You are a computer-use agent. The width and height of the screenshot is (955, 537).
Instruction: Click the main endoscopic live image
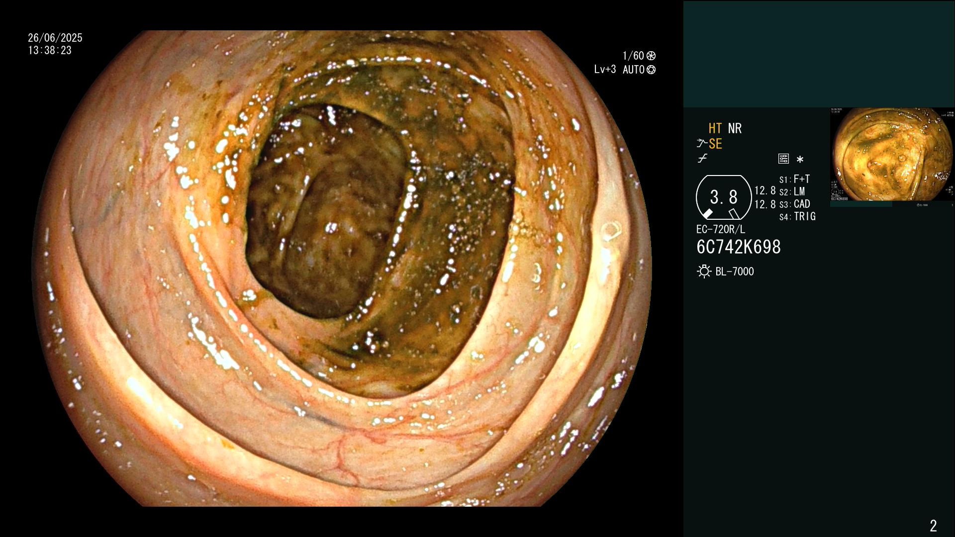coord(342,268)
